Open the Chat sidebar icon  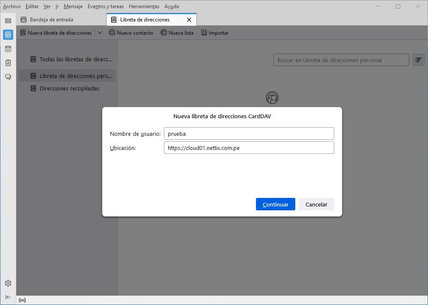(8, 77)
